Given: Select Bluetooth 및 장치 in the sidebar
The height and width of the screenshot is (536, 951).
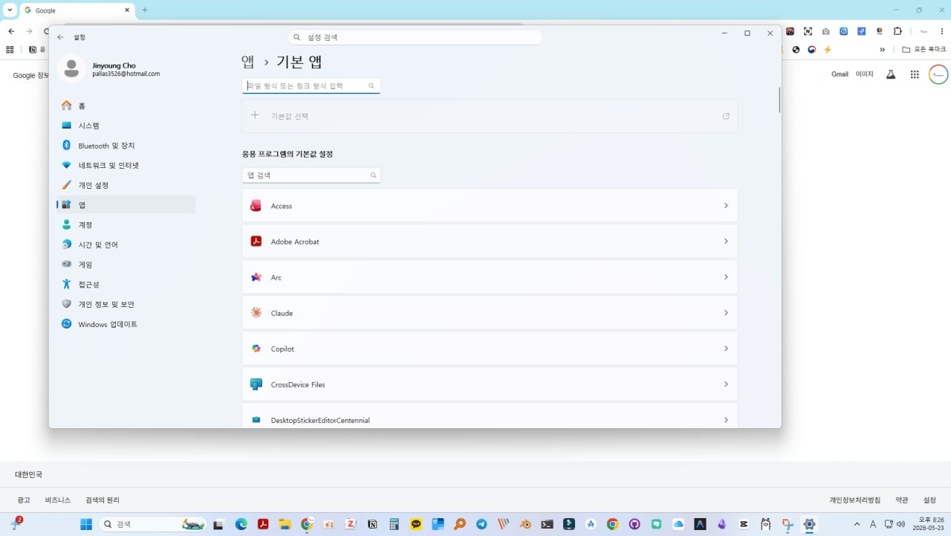Looking at the screenshot, I should [126, 146].
